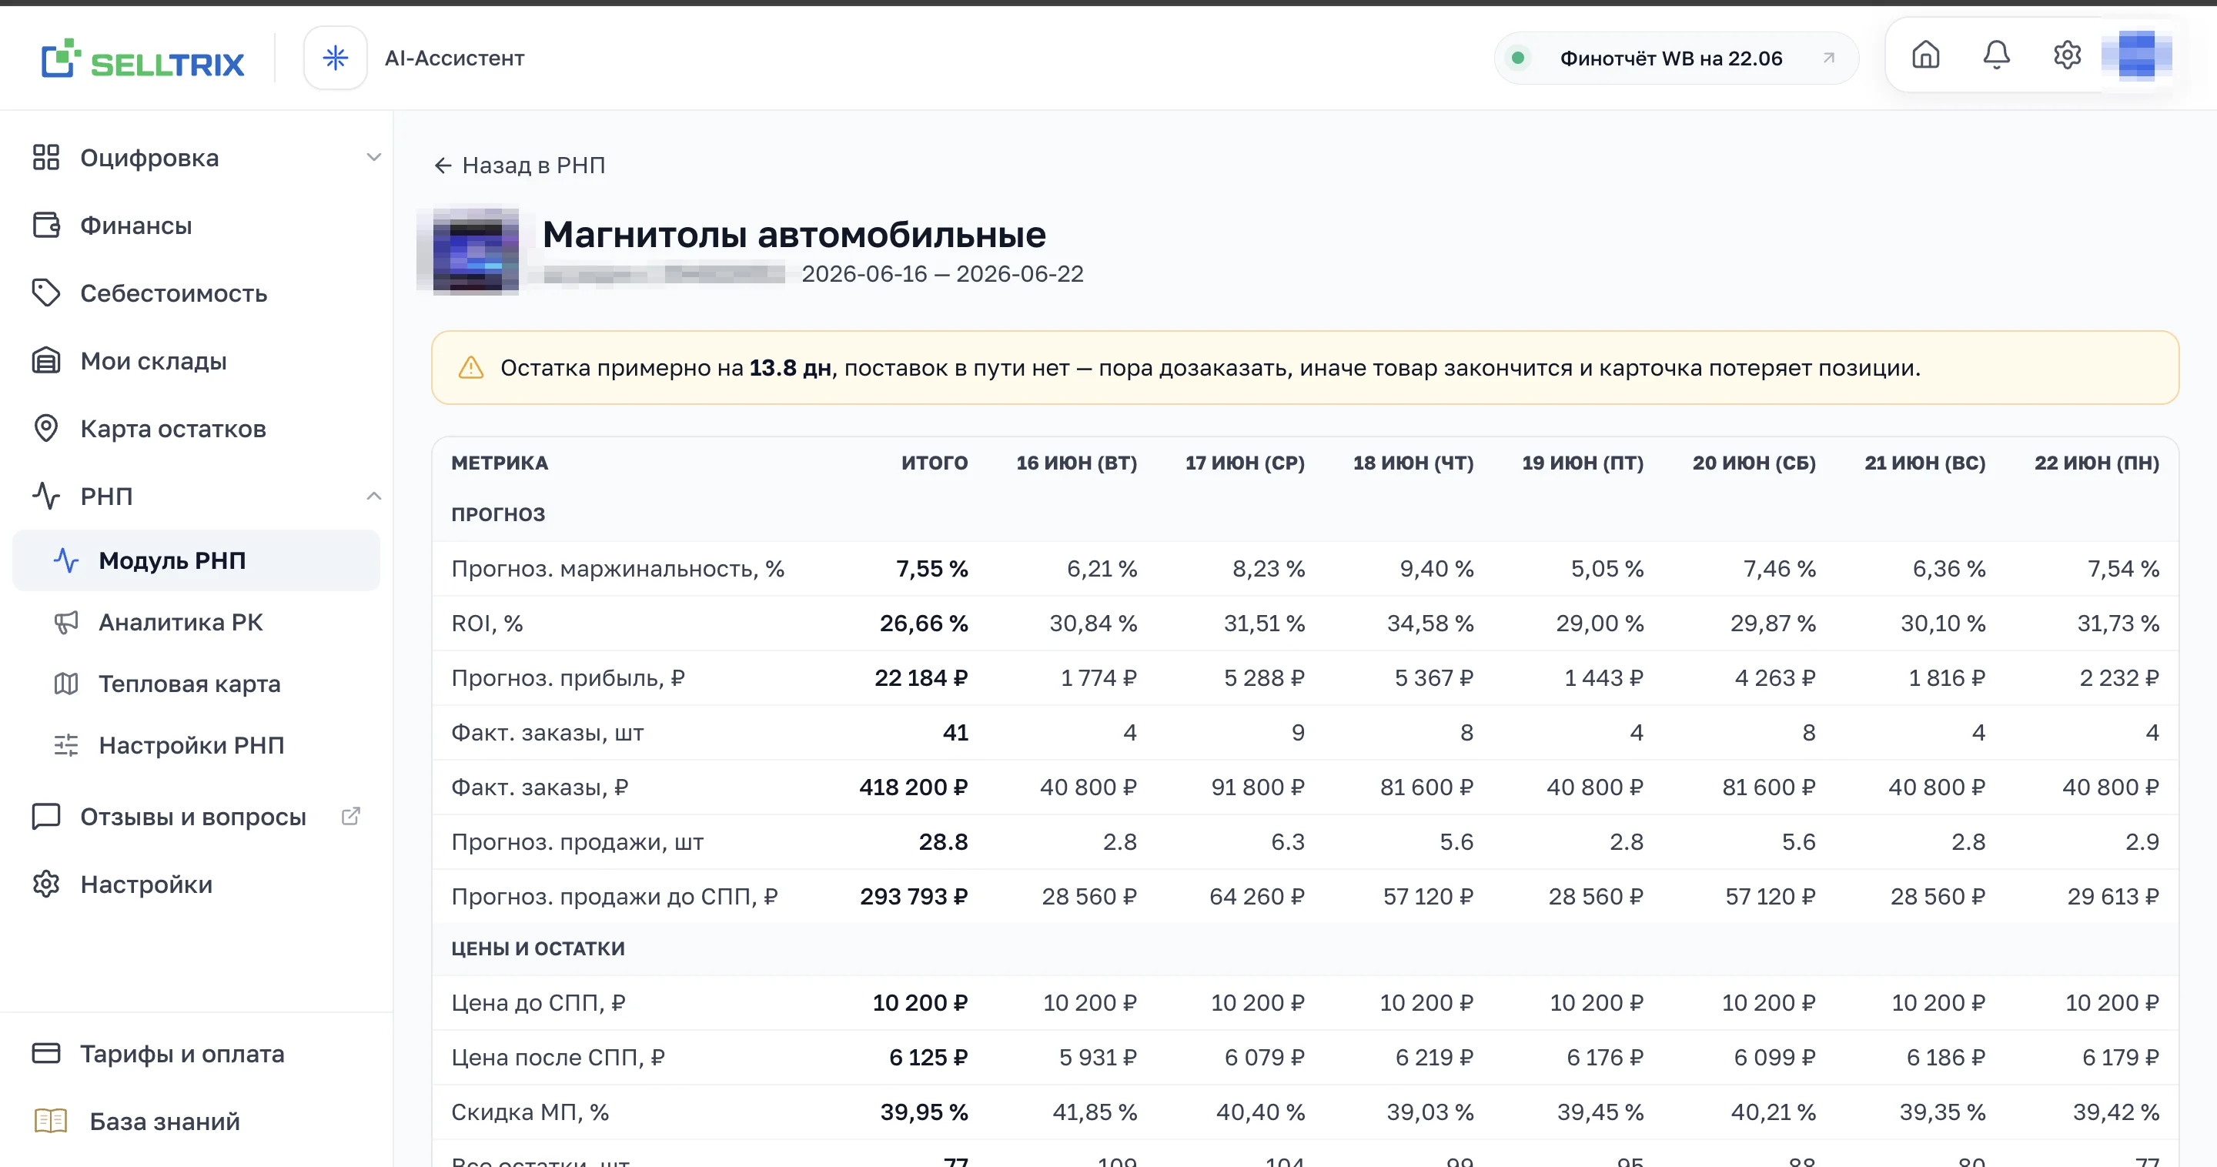Select the Прогноз. маржинальность, % row label
Screen dimensions: 2217x1167
pyautogui.click(x=618, y=569)
